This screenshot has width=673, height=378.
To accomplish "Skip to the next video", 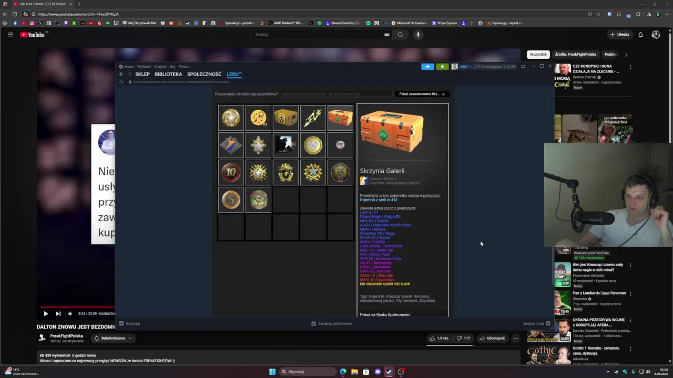I will (x=58, y=313).
